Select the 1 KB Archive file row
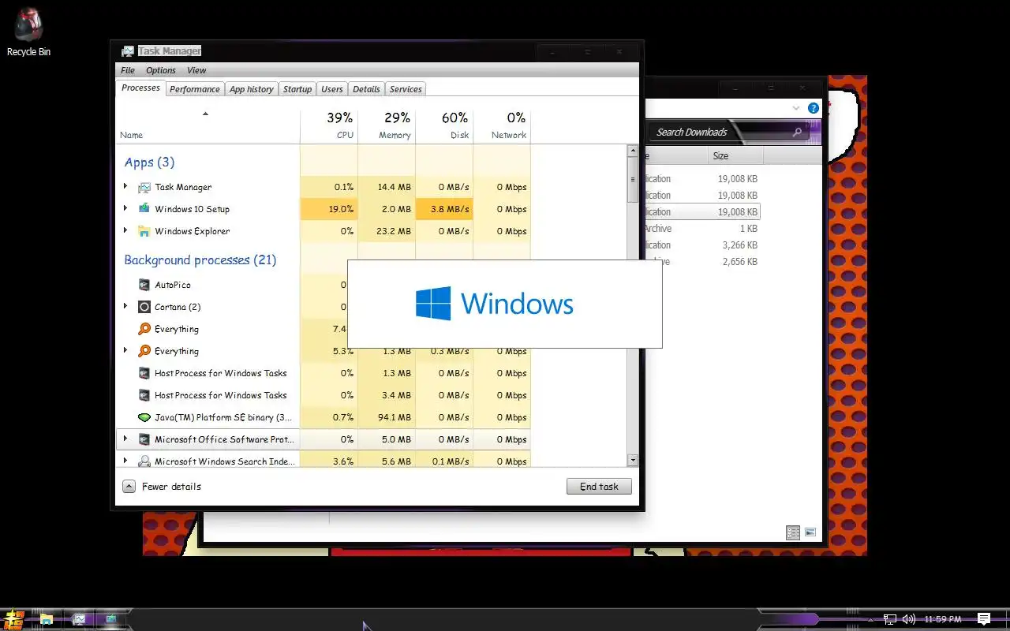Screen dimensions: 1010x631 click(702, 229)
